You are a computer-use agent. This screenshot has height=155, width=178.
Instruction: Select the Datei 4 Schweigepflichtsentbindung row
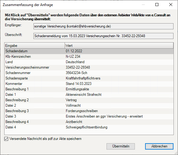89,128
